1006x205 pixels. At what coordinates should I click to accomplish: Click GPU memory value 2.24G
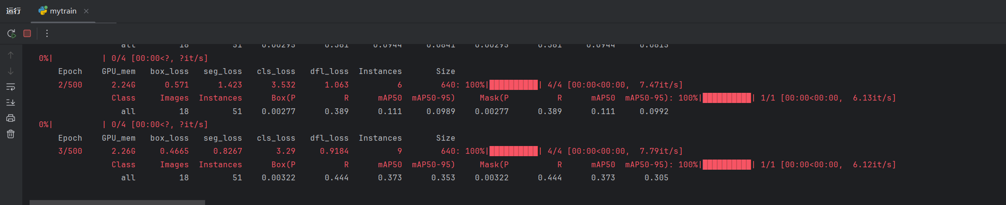(124, 85)
